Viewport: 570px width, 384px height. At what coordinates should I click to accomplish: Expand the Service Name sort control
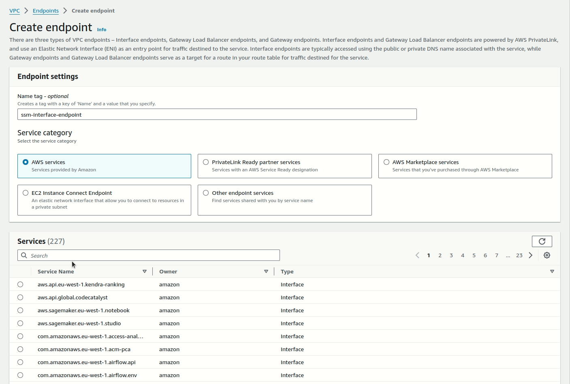(145, 271)
